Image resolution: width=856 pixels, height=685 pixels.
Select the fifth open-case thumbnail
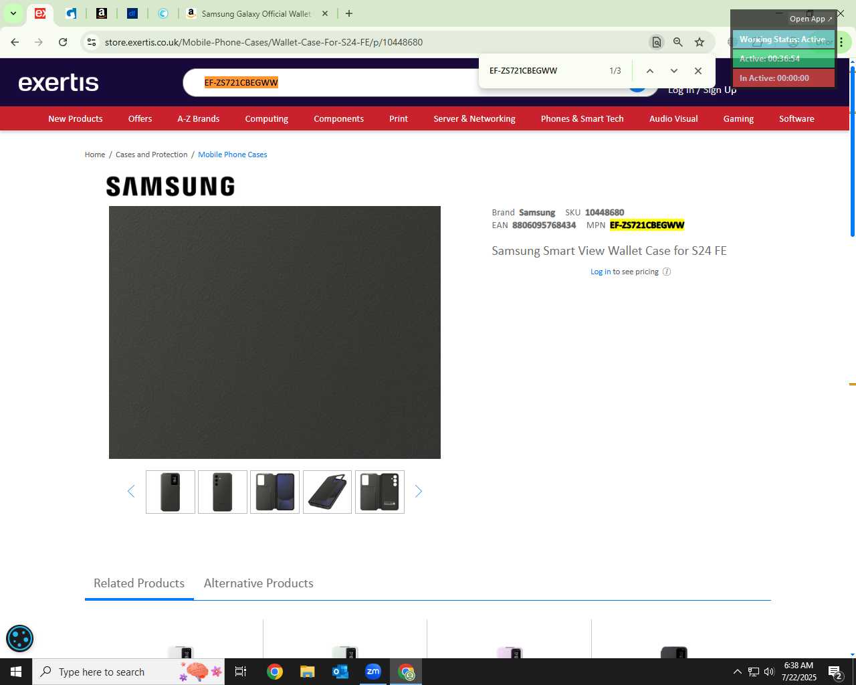click(x=380, y=492)
